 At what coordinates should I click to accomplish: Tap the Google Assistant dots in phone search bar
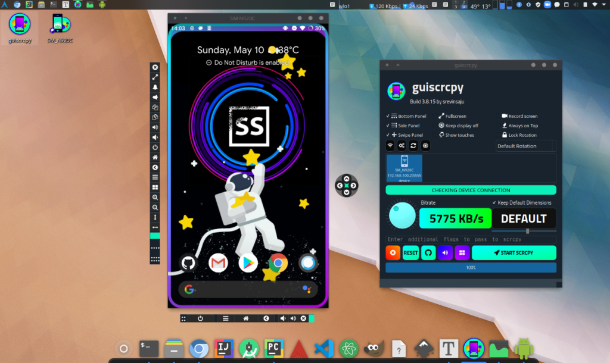pos(307,289)
